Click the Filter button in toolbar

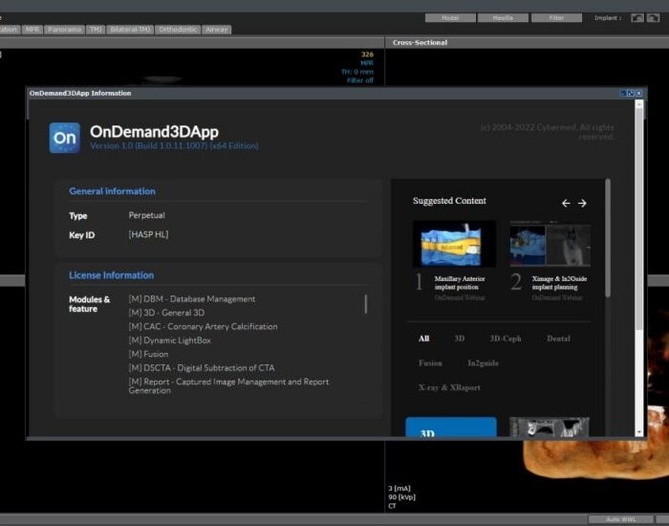coord(556,18)
